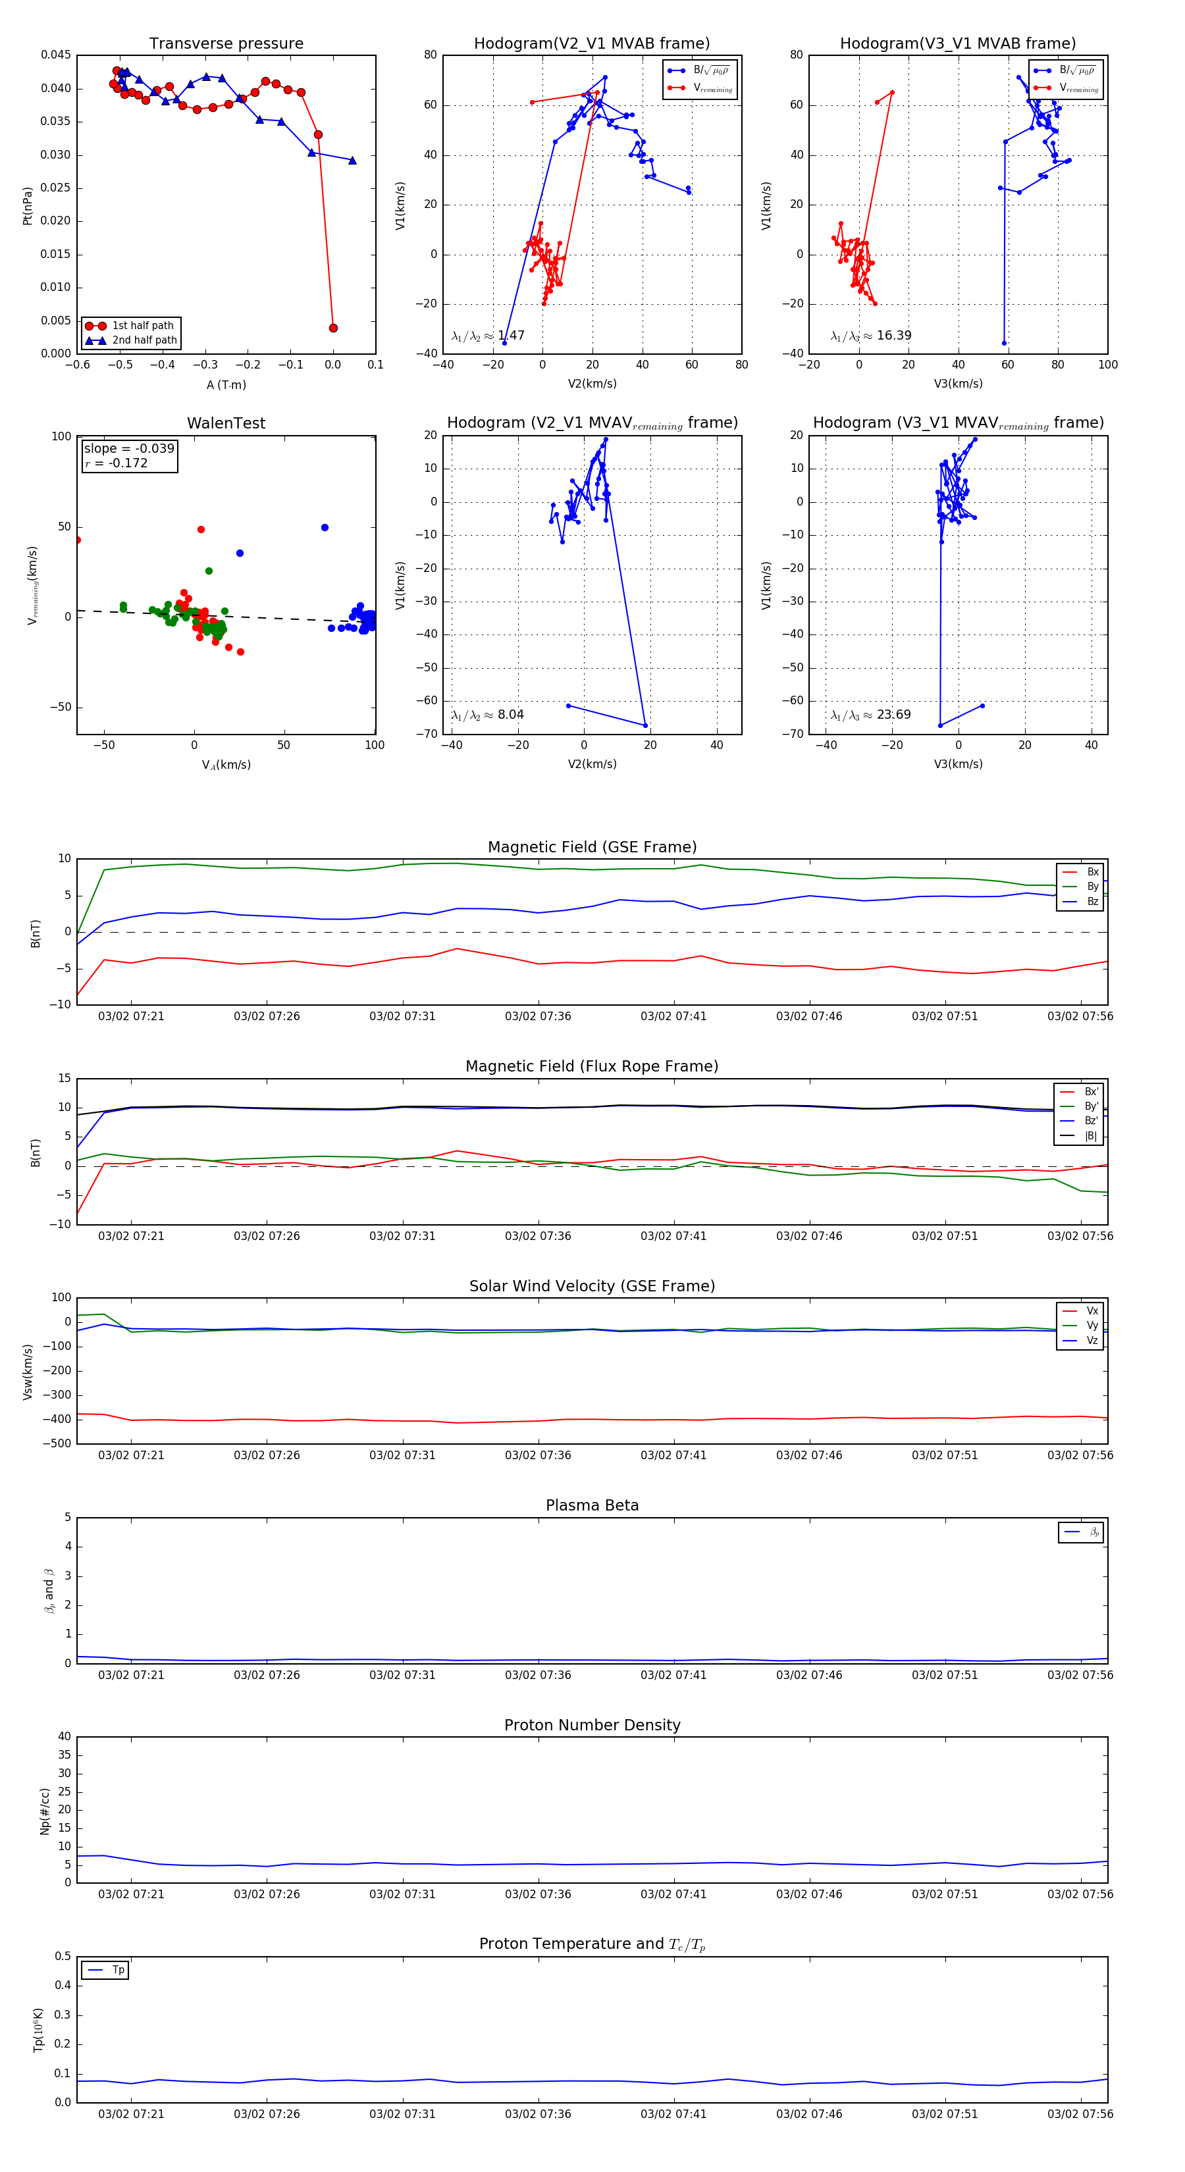Click '03/02 07:21' tick under GSE Magnetic Field plot
Screen dimensions: 1185x2172
(131, 1017)
